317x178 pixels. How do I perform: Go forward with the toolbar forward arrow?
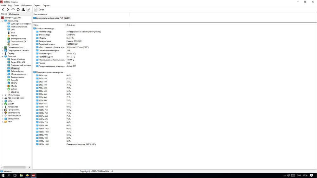click(x=8, y=9)
